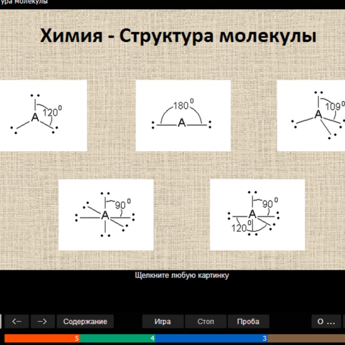The height and width of the screenshot is (345, 345).
Task: Start the game with Игра button
Action: 163,322
